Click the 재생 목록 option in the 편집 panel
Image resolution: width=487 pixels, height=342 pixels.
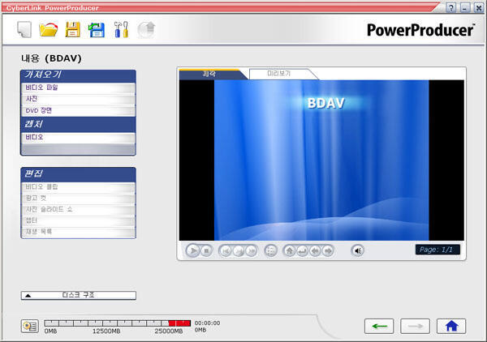[78, 232]
